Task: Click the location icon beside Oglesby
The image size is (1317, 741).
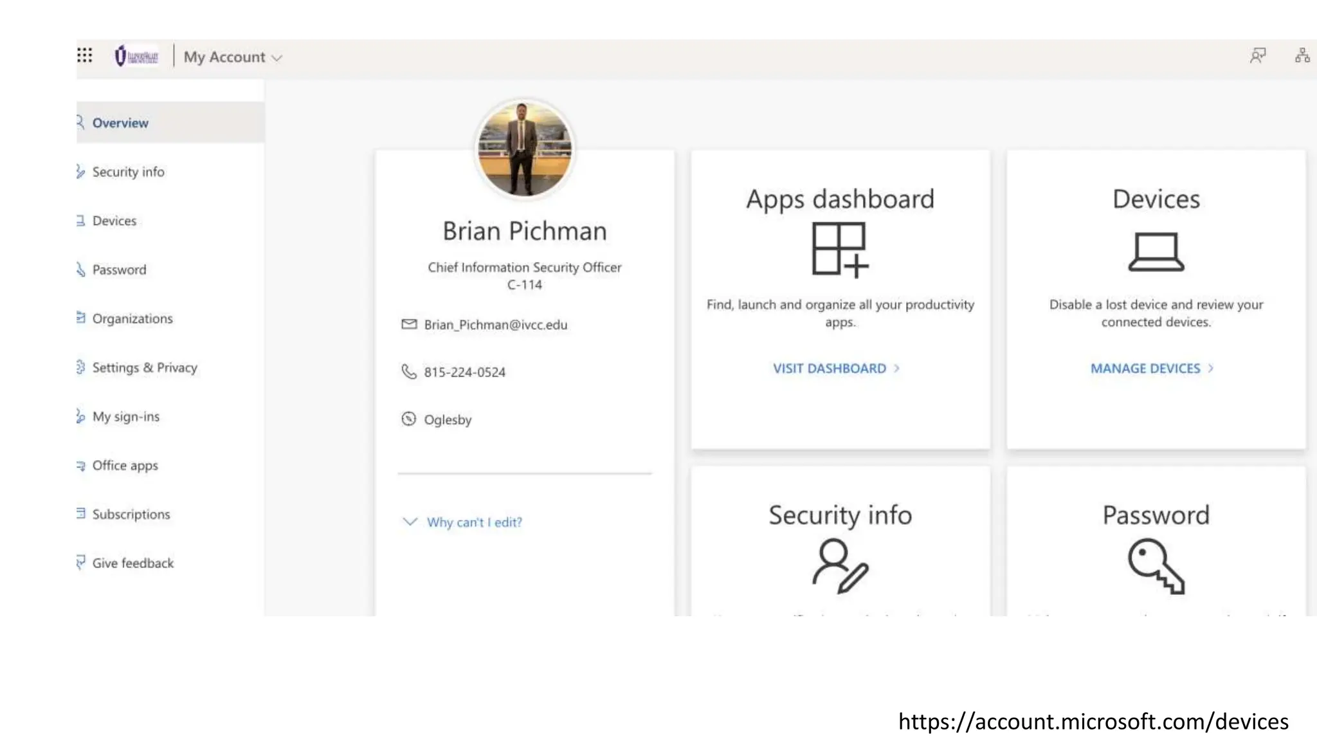Action: pyautogui.click(x=409, y=419)
